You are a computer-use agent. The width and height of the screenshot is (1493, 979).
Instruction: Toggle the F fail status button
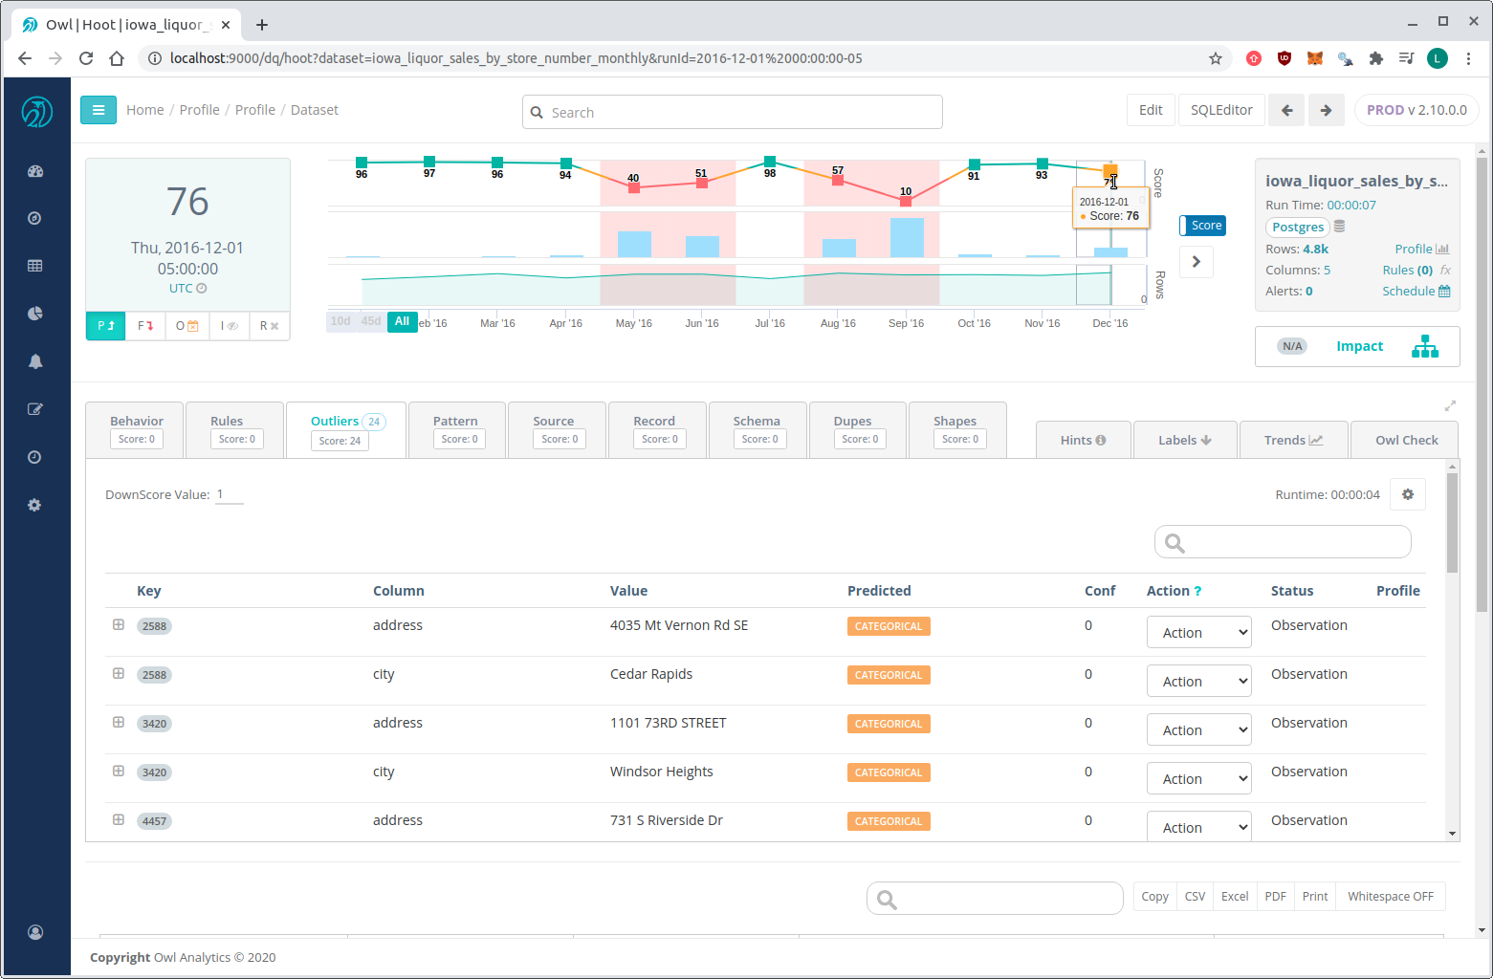145,326
